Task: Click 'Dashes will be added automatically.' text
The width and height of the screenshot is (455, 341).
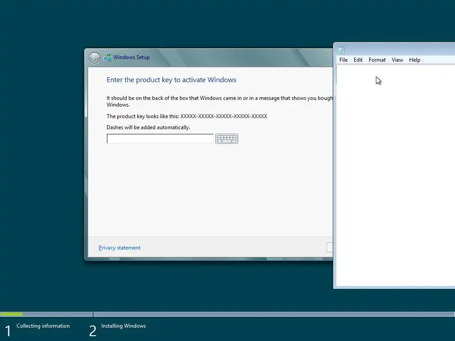Action: click(x=148, y=127)
